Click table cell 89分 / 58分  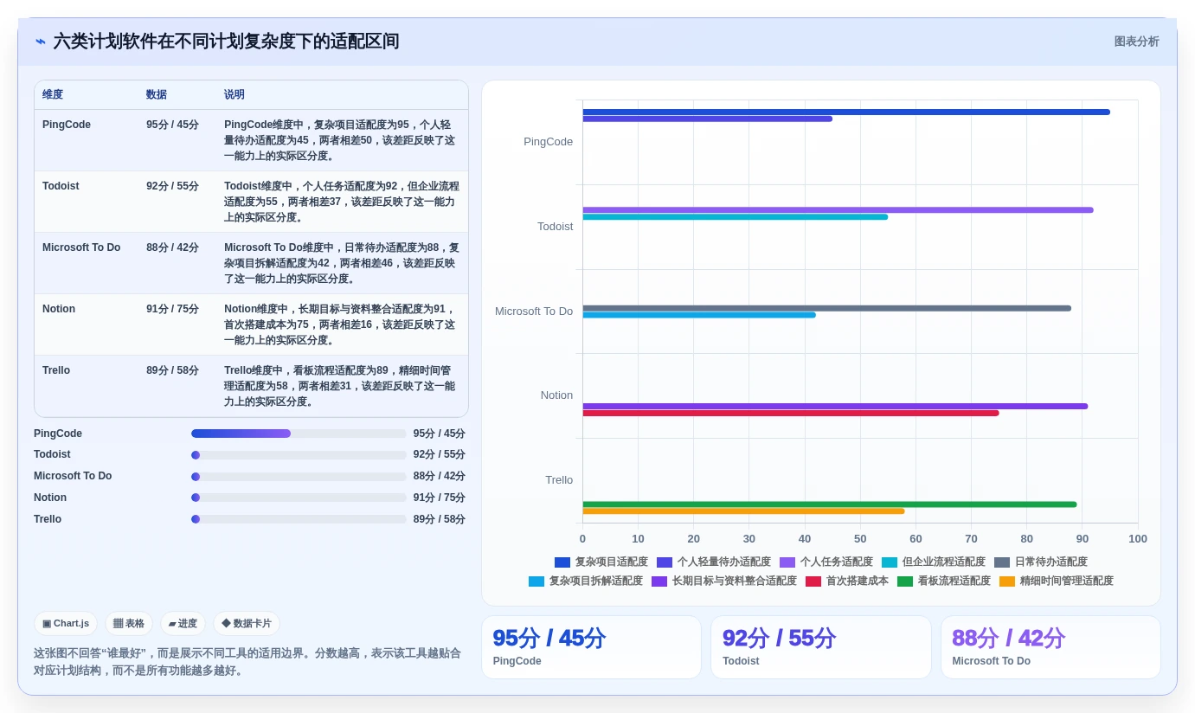point(172,370)
